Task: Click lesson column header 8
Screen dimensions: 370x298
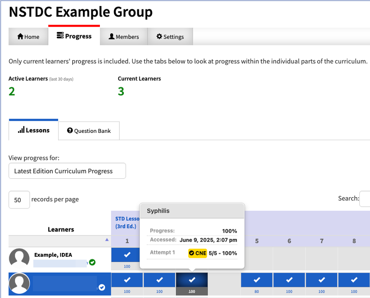Action: click(354, 241)
